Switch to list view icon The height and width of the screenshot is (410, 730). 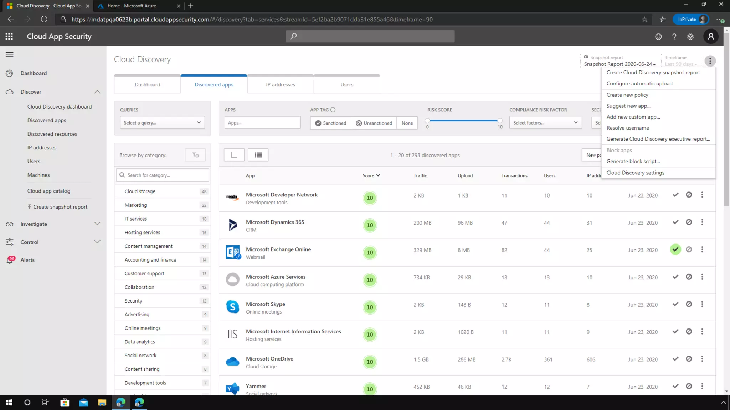click(x=258, y=155)
